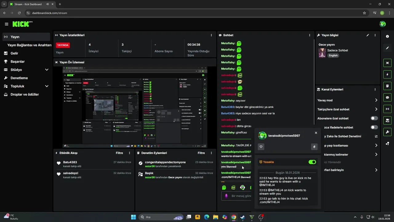Pick the headphone emote below the chat
394x222 pixels.
tap(243, 187)
